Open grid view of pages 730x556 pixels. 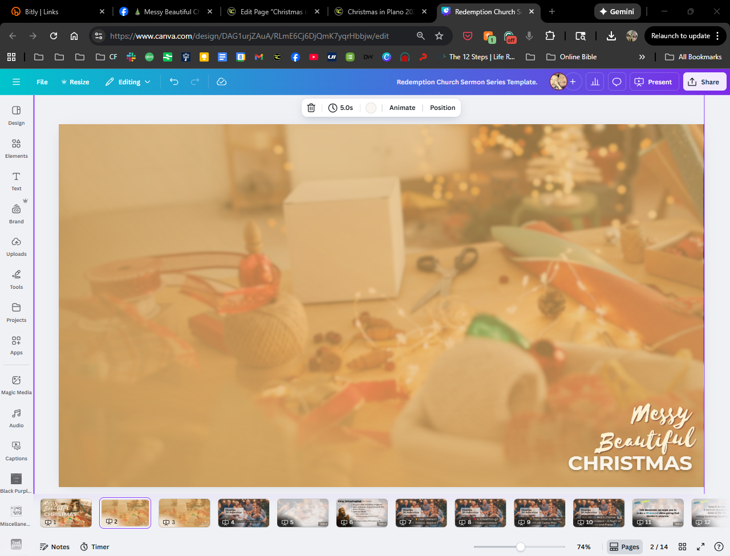(682, 547)
